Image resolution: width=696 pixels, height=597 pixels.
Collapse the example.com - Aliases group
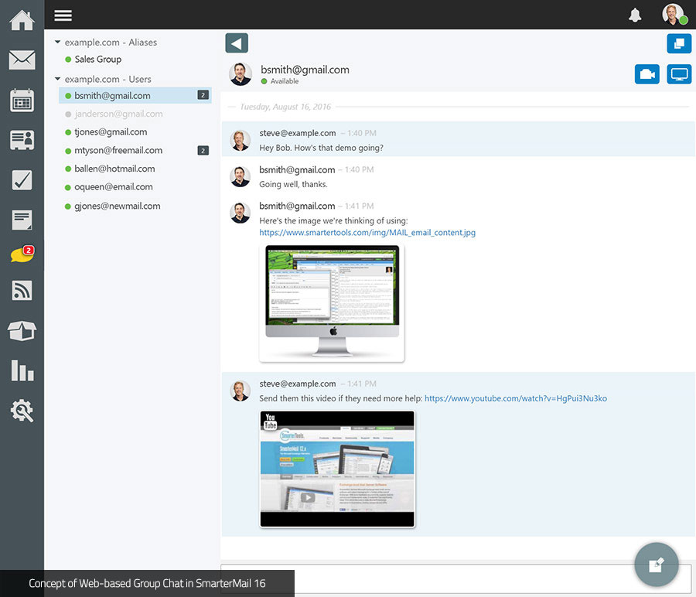(57, 42)
